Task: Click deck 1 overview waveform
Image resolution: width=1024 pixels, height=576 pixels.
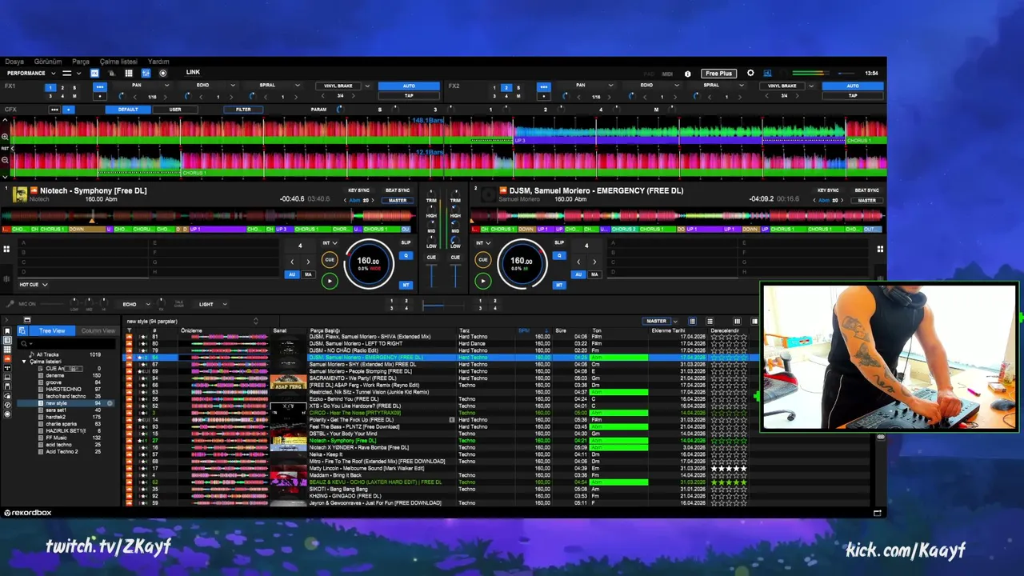Action: [208, 215]
